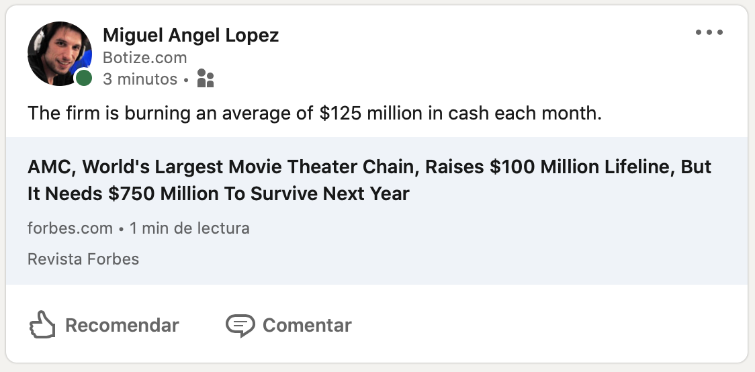
Task: Open Miguel Angel Lopez's profile by name
Action: (x=191, y=35)
